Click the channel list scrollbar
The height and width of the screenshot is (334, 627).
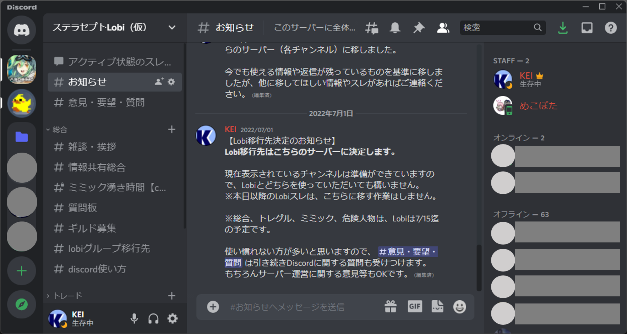click(184, 136)
